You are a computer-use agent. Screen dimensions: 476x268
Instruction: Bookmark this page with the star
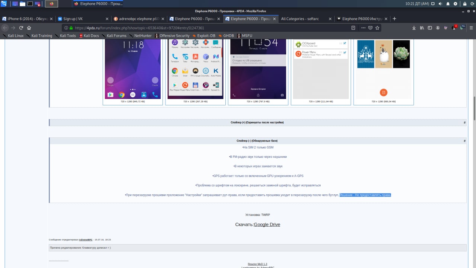[x=377, y=28]
